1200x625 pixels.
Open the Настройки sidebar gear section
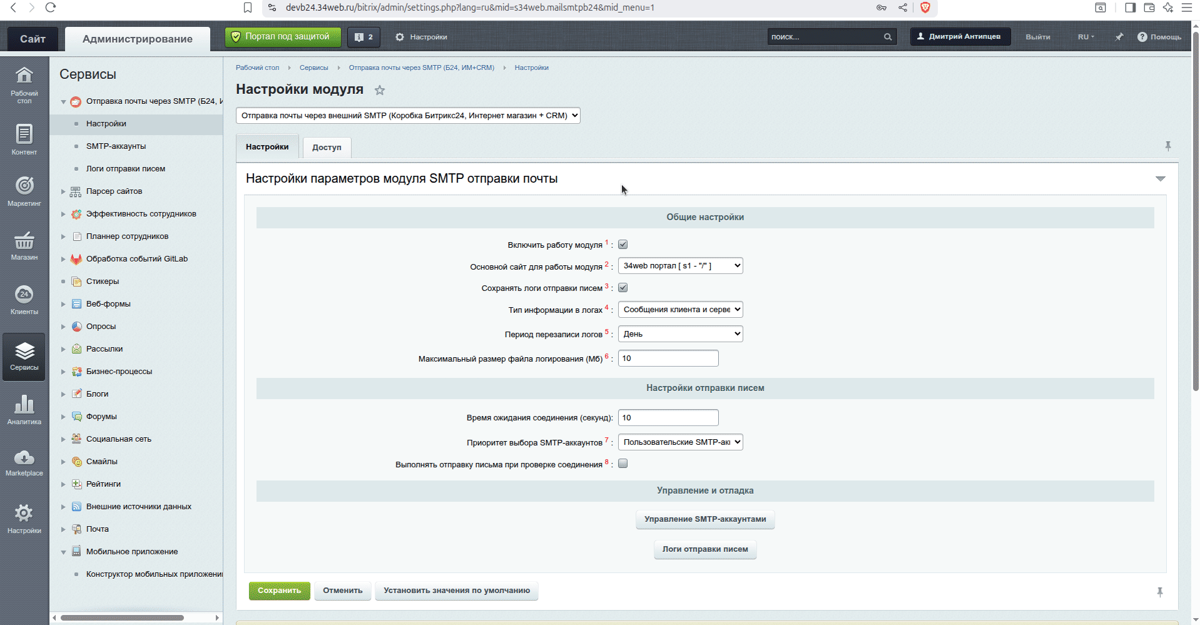pyautogui.click(x=24, y=519)
